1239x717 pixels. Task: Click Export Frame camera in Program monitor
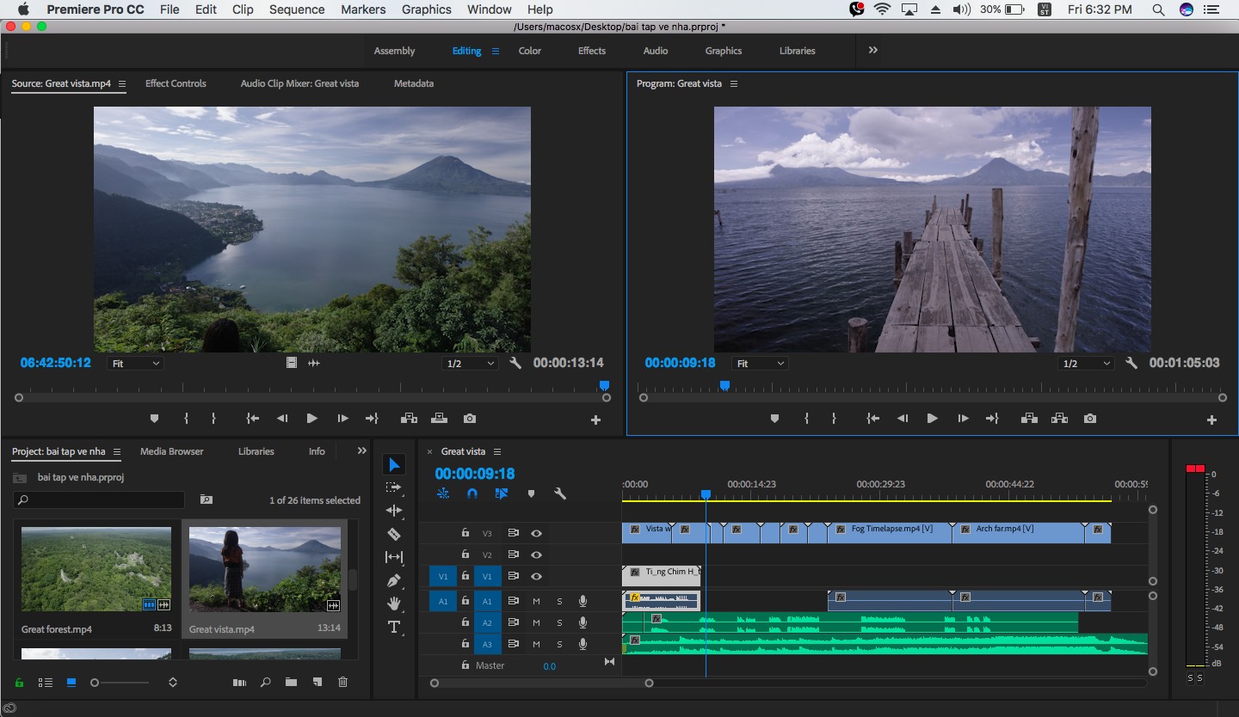tap(1090, 419)
